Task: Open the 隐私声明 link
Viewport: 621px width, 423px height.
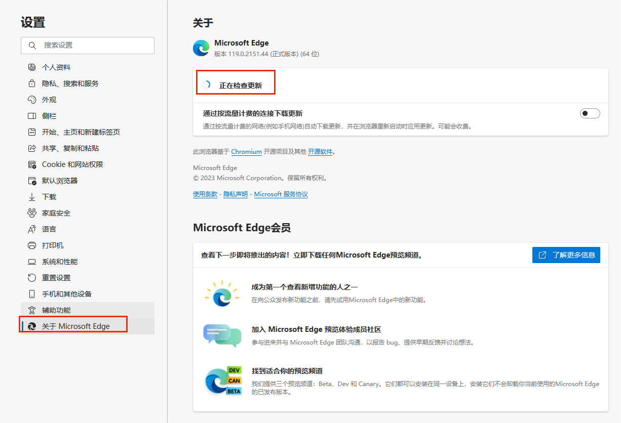Action: click(x=236, y=194)
